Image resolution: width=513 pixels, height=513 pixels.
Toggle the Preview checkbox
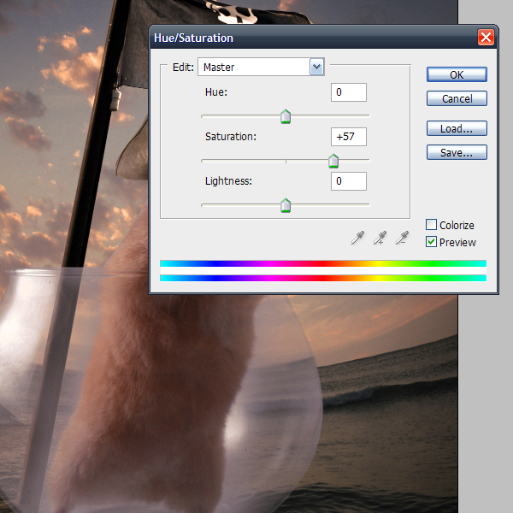point(431,242)
